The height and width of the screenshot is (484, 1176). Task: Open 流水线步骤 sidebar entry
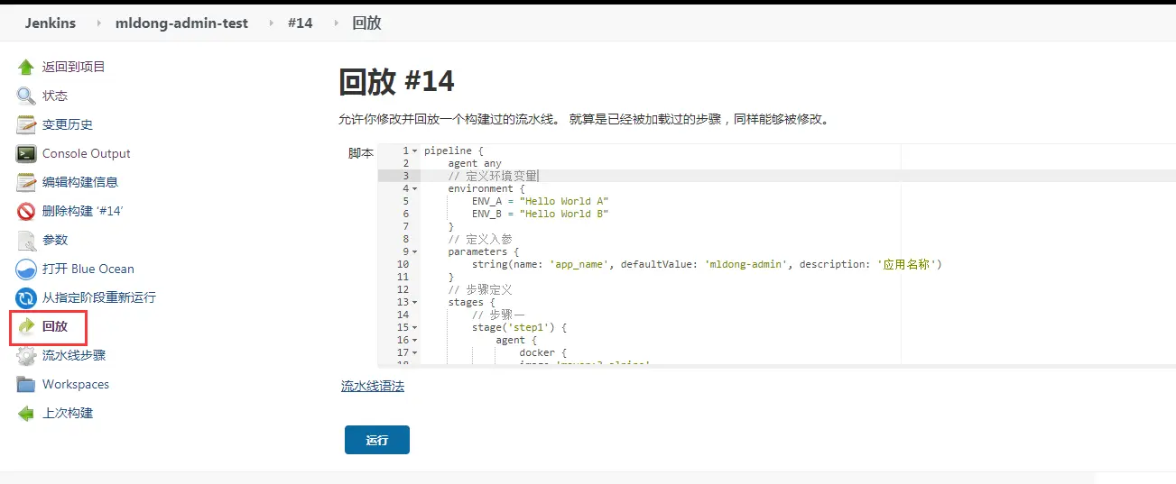(x=74, y=355)
